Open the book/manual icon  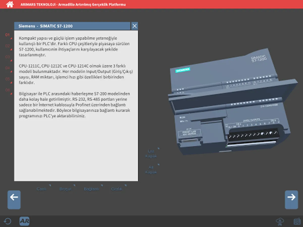(297, 221)
